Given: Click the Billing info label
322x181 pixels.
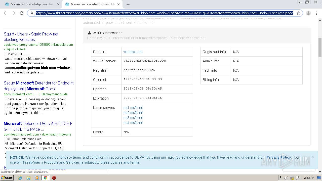Looking at the screenshot, I should 211,80.
